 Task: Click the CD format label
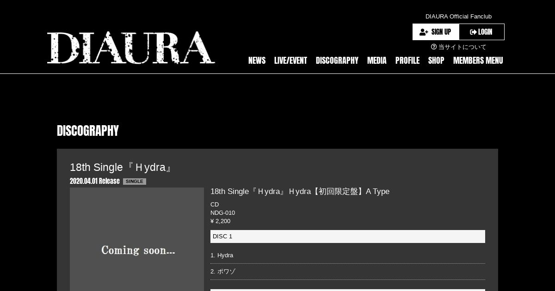pos(215,205)
